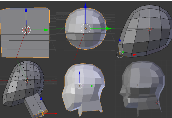The height and width of the screenshot is (118, 172).
Task: Click the red X-axis arrow under the egg mesh
Action: coord(135,55)
